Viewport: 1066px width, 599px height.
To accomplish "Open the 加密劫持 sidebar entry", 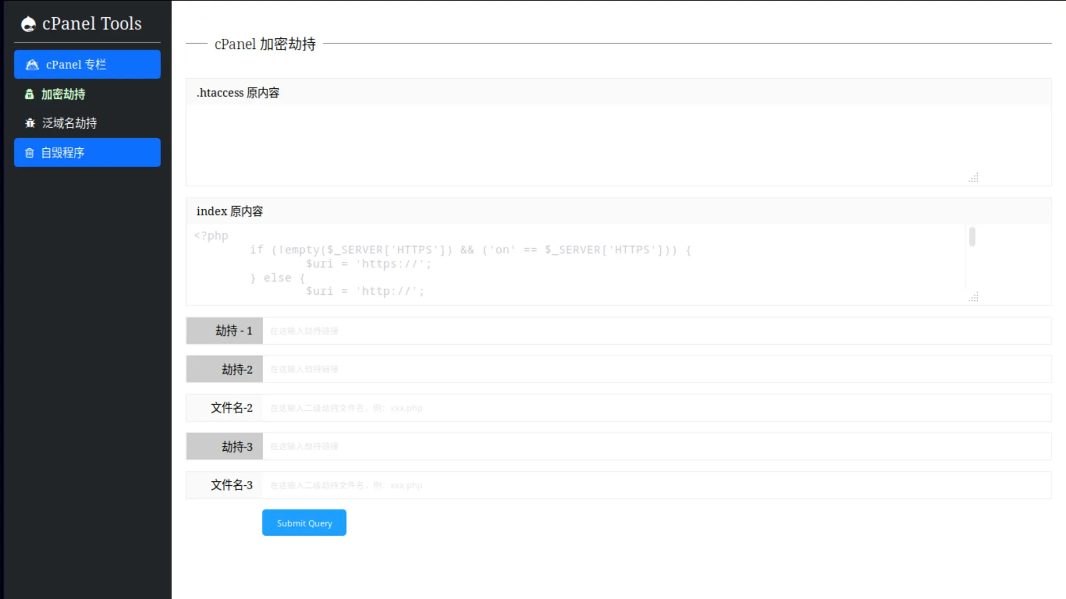I will coord(63,94).
